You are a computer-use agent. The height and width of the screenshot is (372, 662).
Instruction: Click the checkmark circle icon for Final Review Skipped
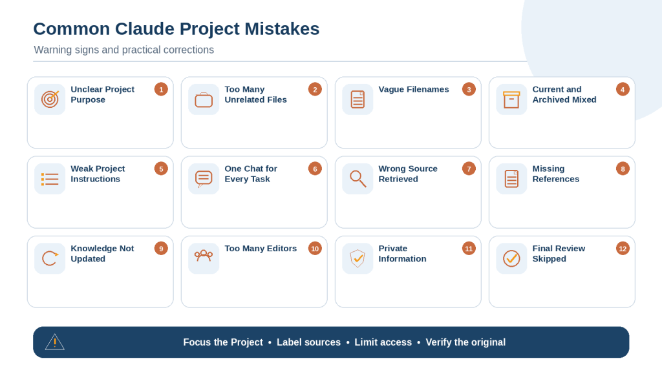(511, 258)
